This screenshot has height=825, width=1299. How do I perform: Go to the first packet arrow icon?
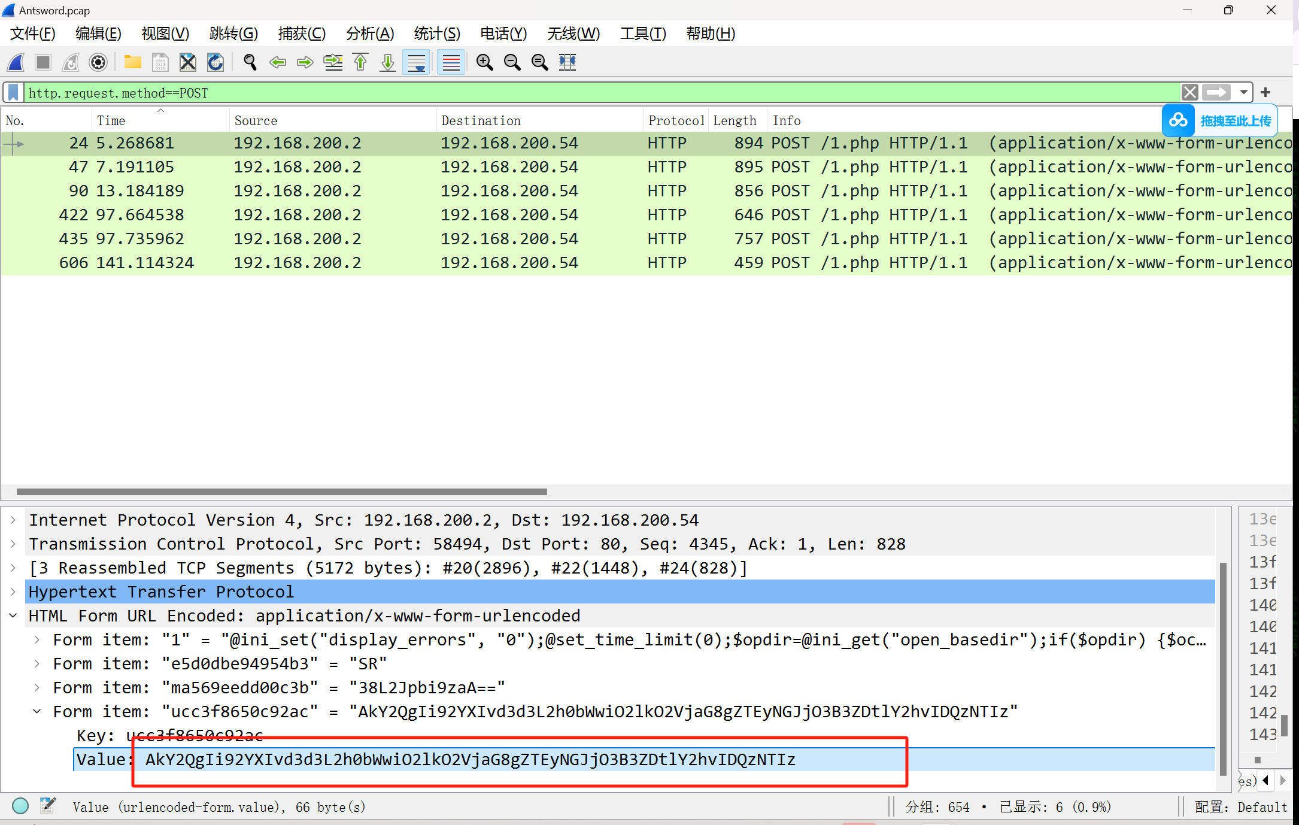pyautogui.click(x=360, y=62)
